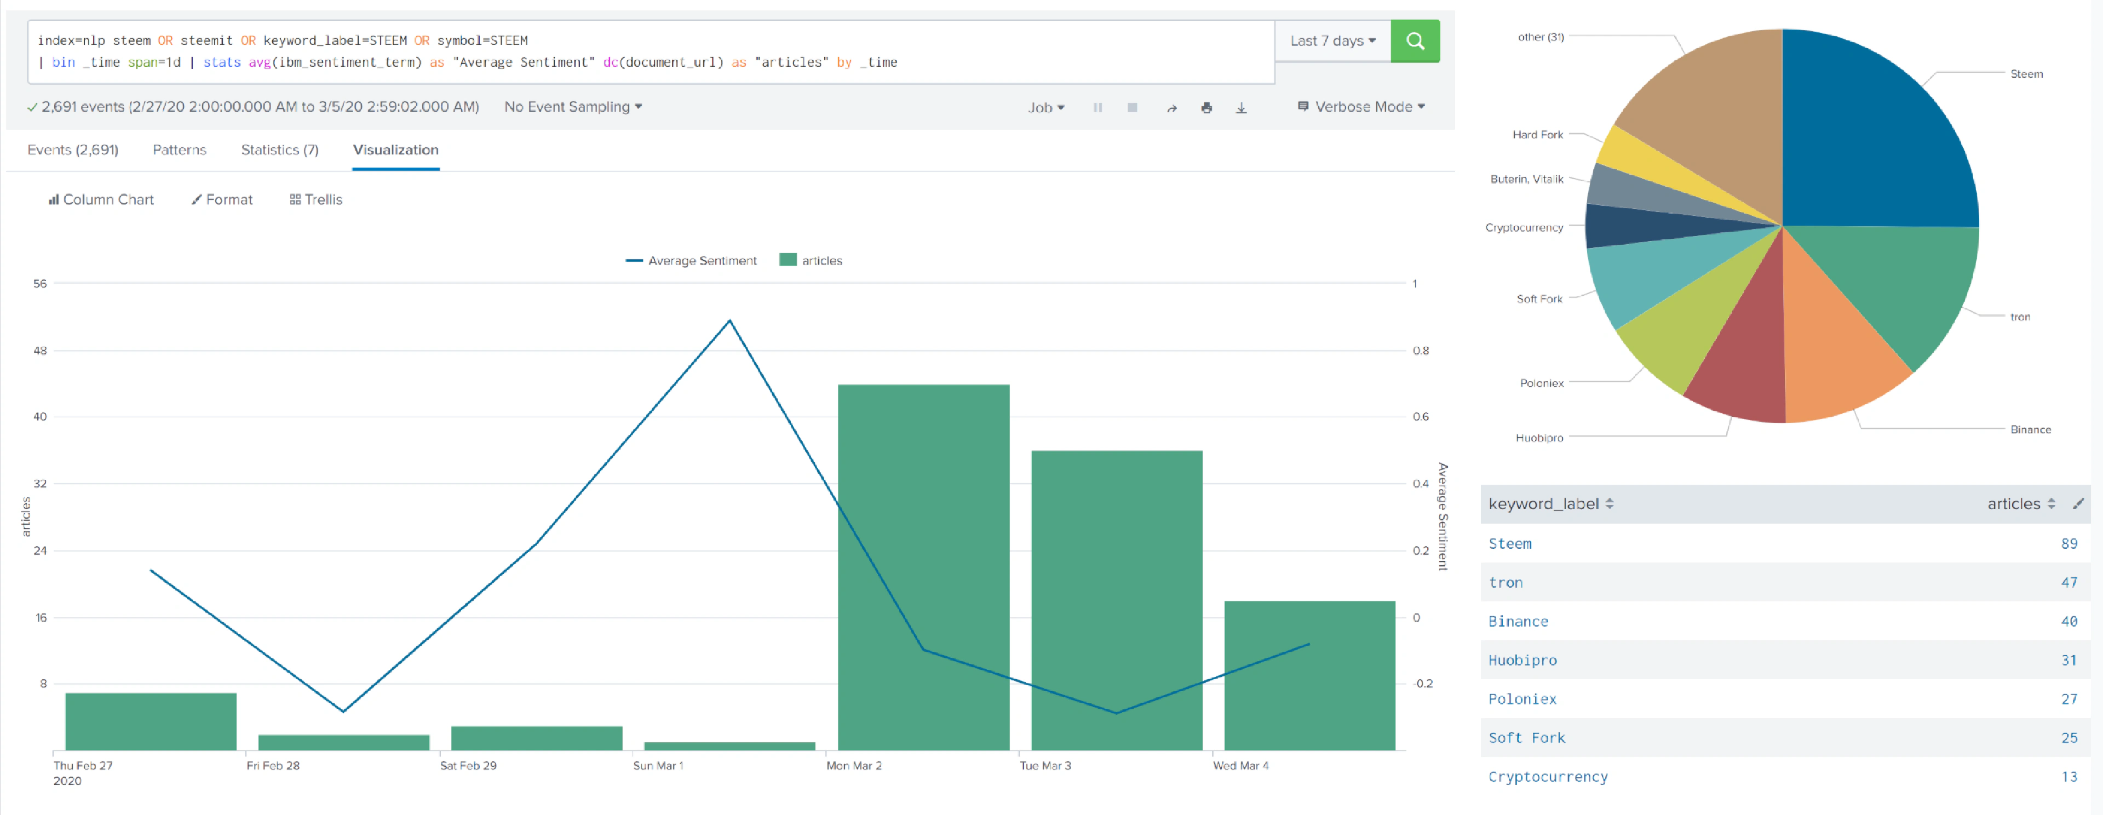Screen dimensions: 2103x815
Task: Open the chart Format options
Action: (221, 200)
